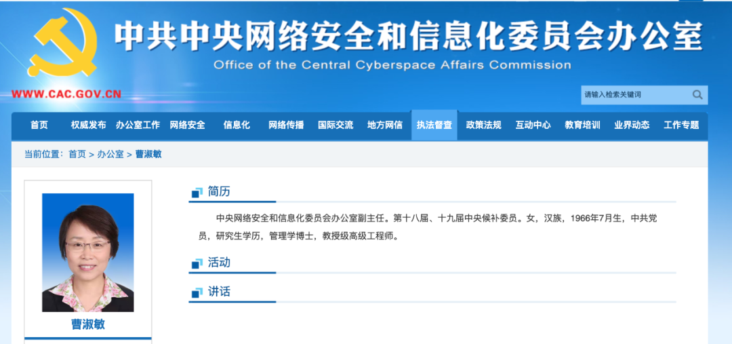Screen dimensions: 732x344
Task: Open the 政策法规 menu item
Action: pos(484,125)
